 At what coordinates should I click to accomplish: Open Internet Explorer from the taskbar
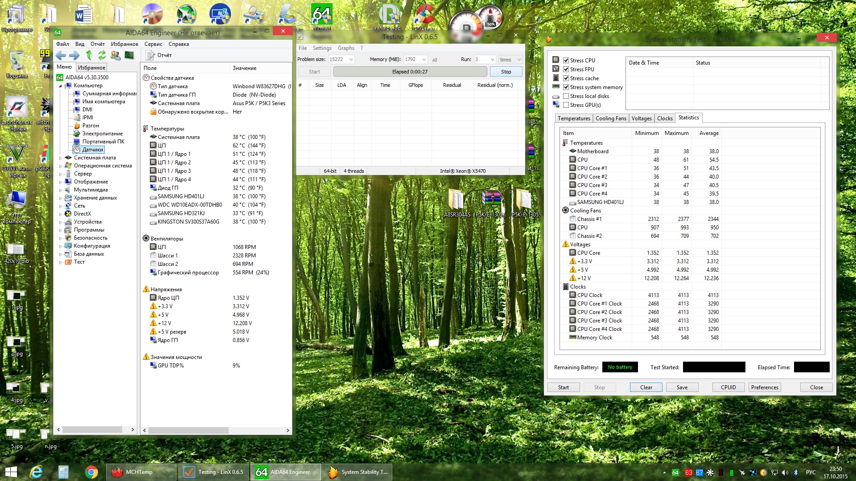pos(36,472)
